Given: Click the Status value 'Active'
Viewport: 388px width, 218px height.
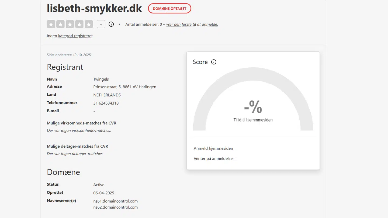Looking at the screenshot, I should pyautogui.click(x=99, y=185).
